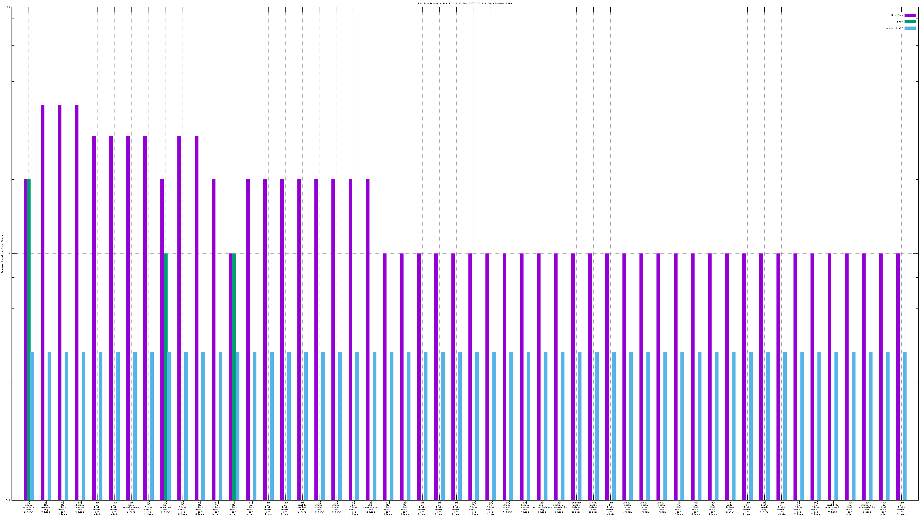Click the y-axis tick label 1
This screenshot has height=519, width=923.
click(x=9, y=254)
